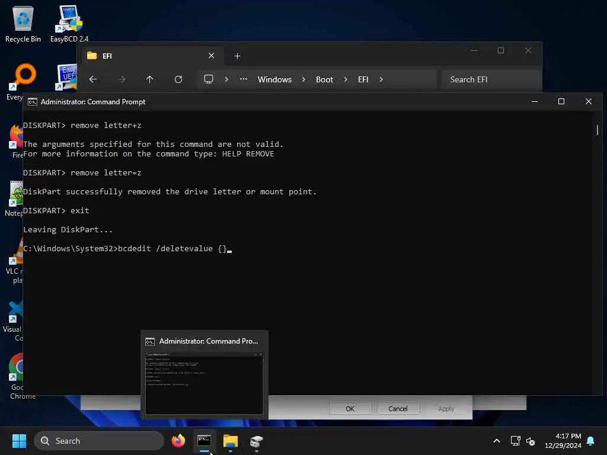Image resolution: width=607 pixels, height=455 pixels.
Task: Click Cancel in the dialog behind Command Prompt
Action: click(x=398, y=409)
